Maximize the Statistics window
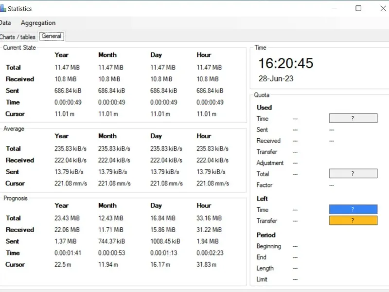 (358, 8)
